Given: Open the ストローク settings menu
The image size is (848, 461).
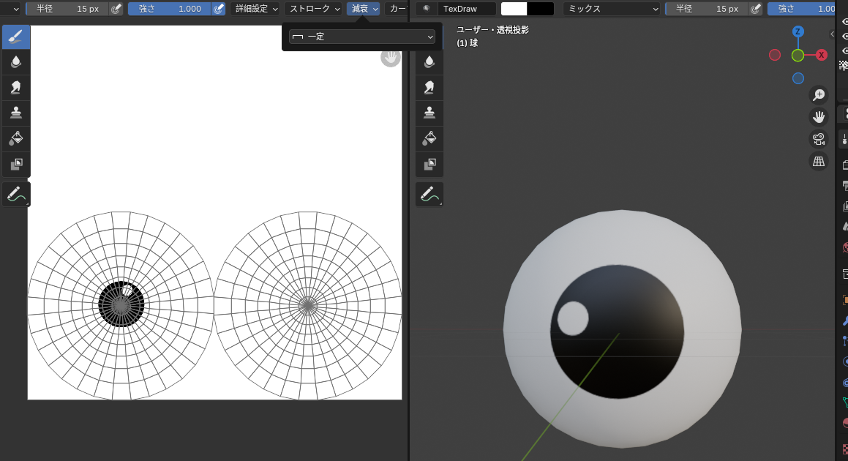Looking at the screenshot, I should coord(313,9).
